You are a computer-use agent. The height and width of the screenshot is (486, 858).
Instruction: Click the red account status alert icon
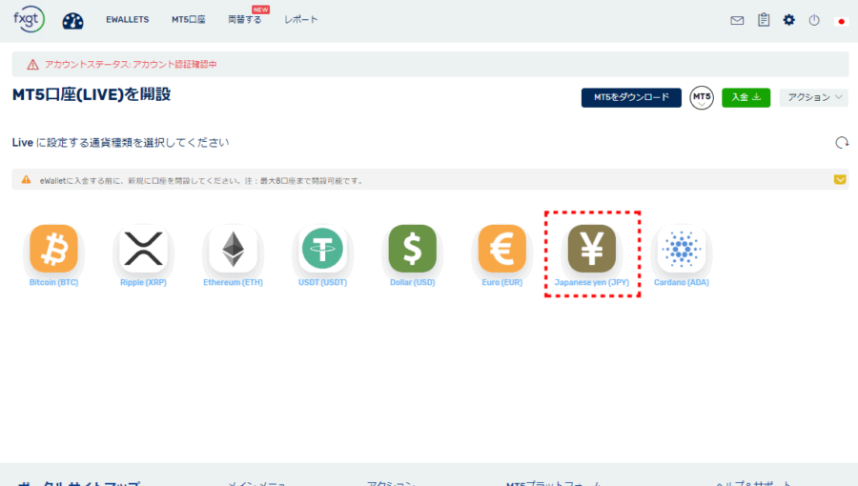pyautogui.click(x=32, y=65)
